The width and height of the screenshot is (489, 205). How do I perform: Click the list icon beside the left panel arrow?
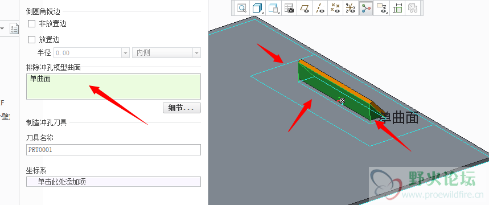click(14, 28)
